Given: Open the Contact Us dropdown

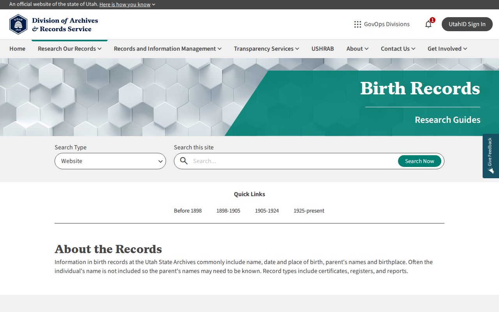Looking at the screenshot, I should coord(398,49).
